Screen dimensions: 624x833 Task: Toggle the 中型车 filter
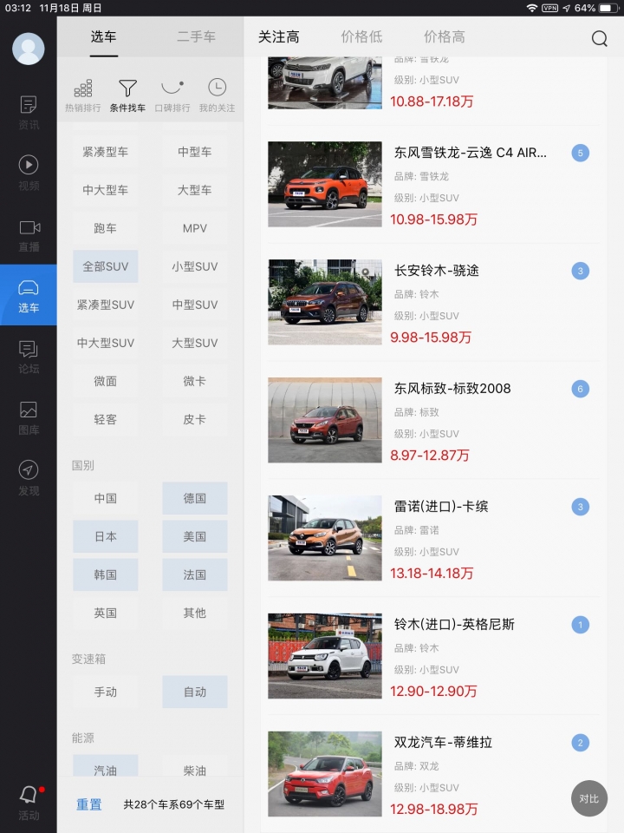coord(195,152)
